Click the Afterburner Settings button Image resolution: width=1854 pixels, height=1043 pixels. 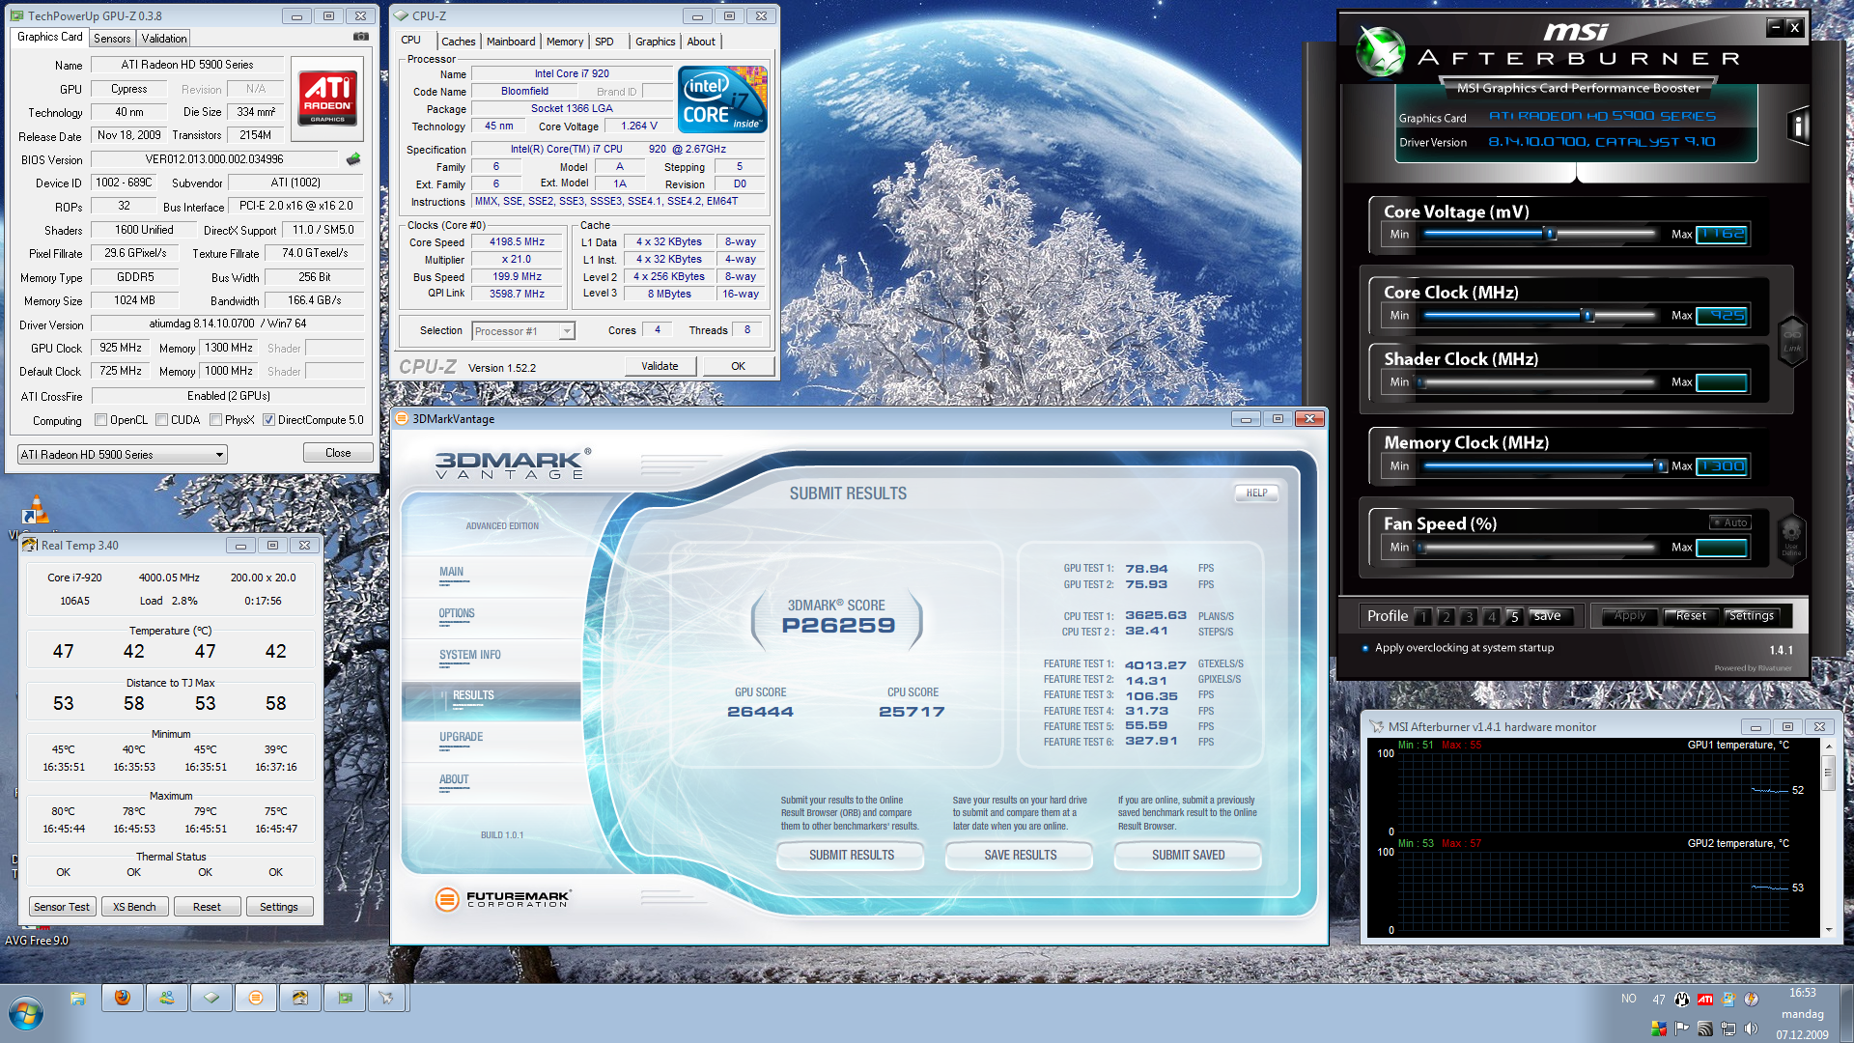(x=1752, y=615)
